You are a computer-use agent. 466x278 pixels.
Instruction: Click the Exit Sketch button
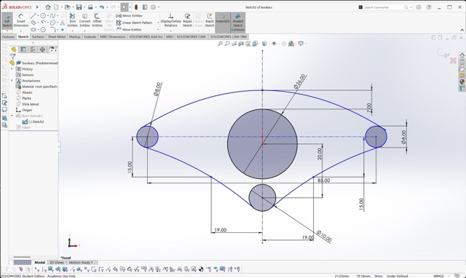pos(7,20)
